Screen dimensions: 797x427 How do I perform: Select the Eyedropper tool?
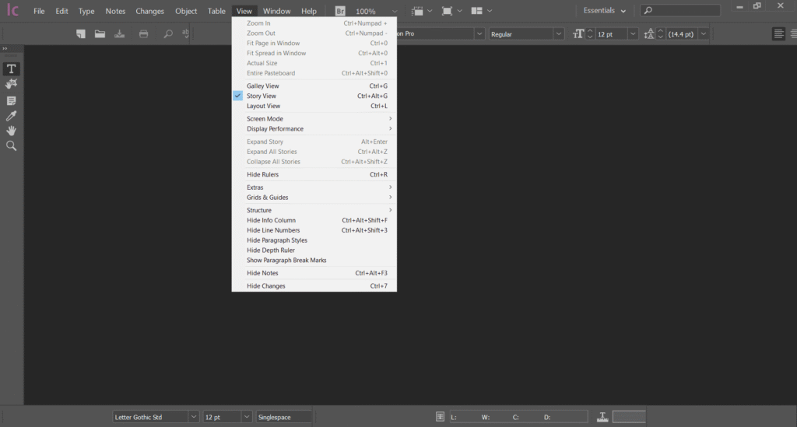(11, 116)
